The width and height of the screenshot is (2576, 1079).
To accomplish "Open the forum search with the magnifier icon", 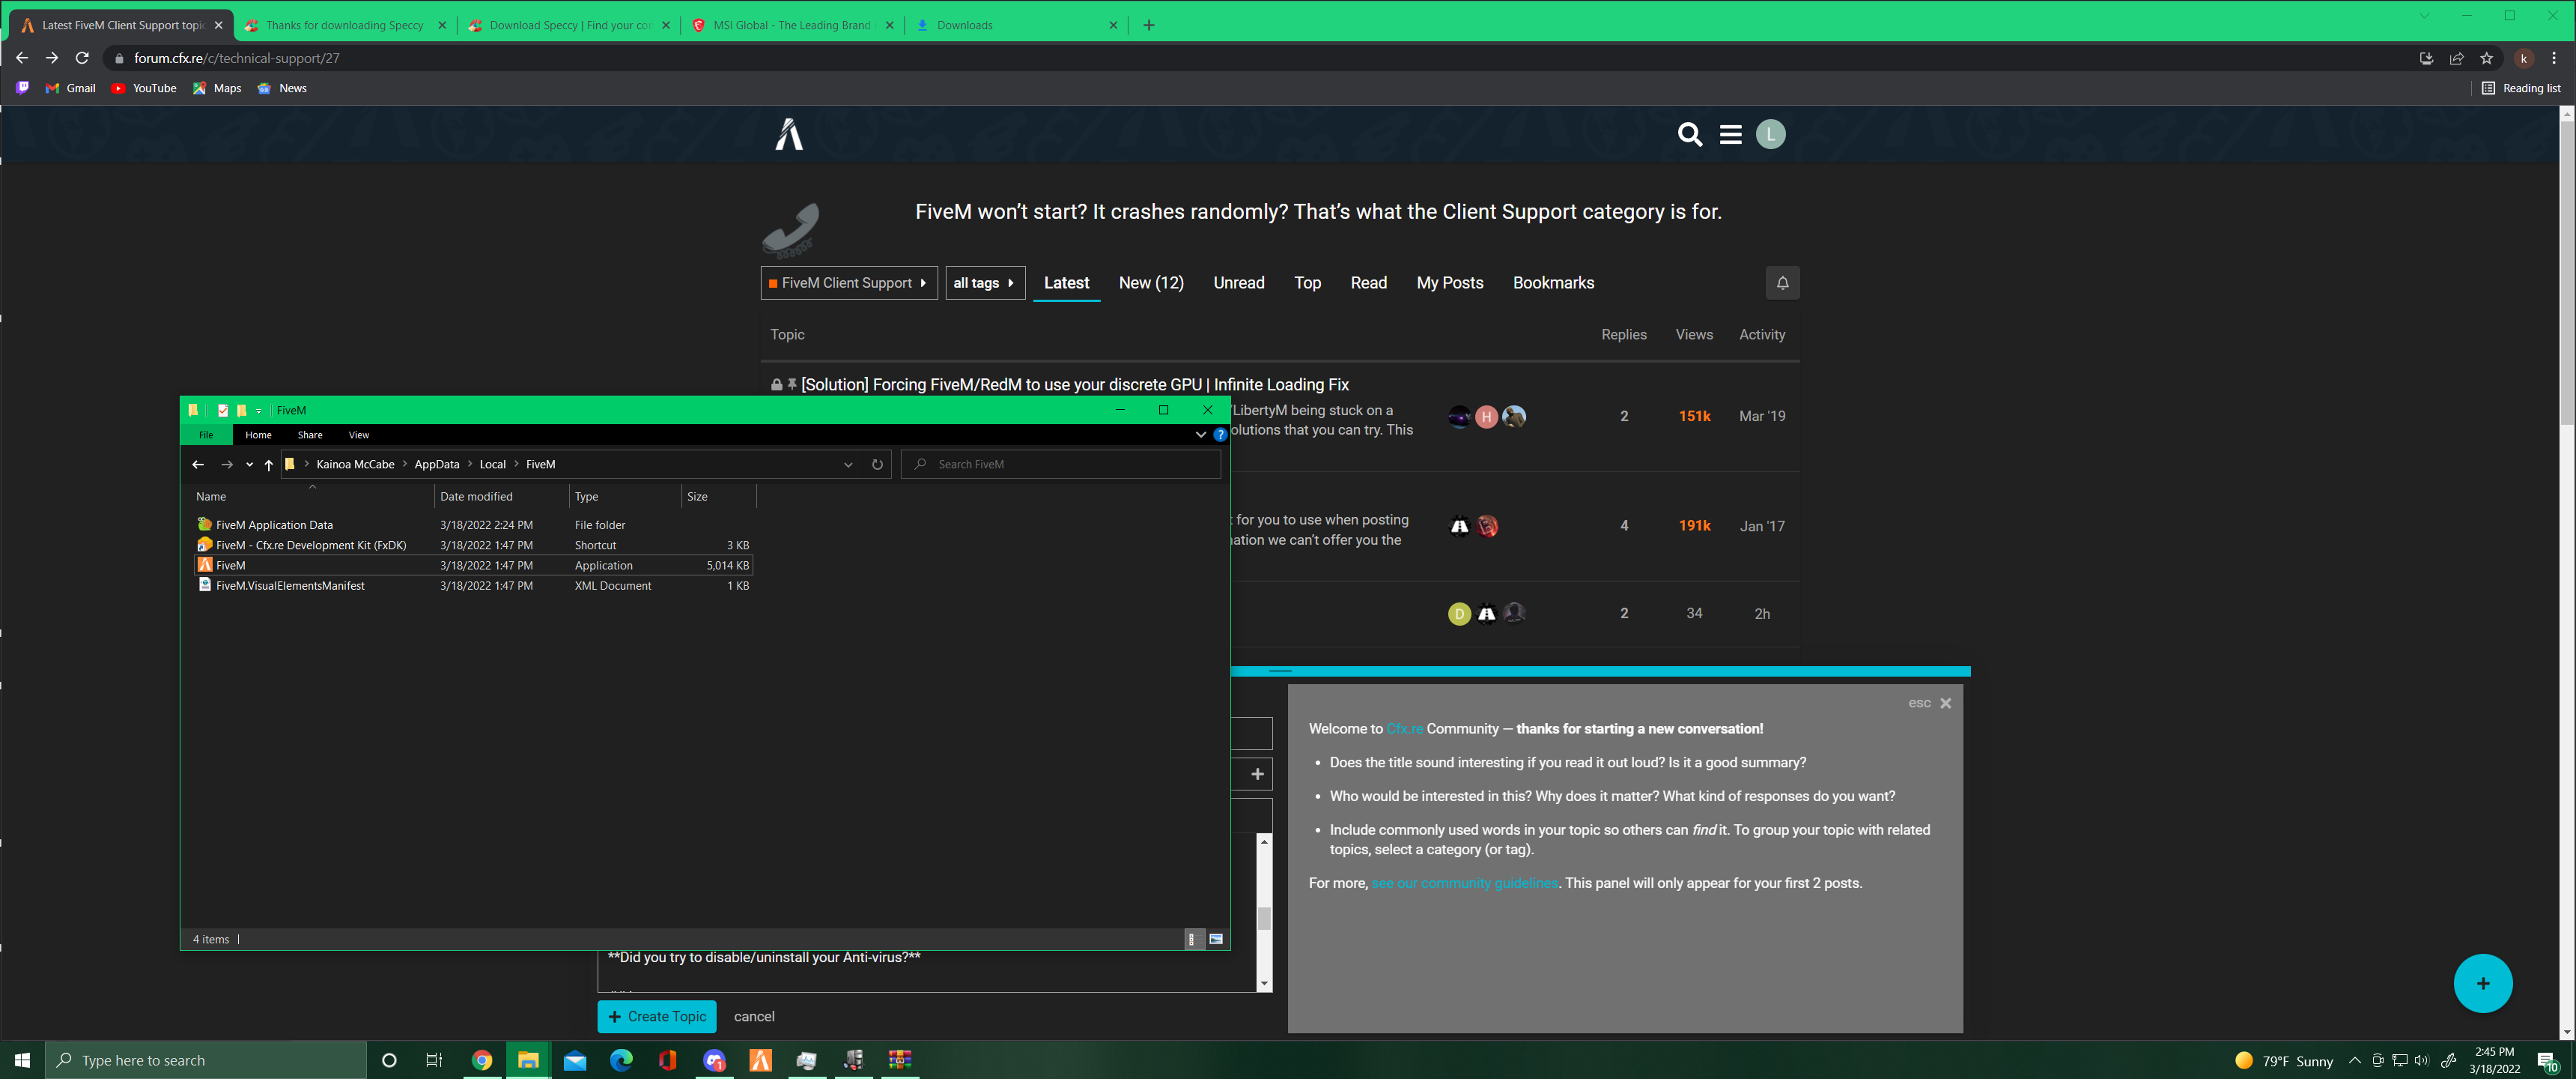I will coord(1689,134).
